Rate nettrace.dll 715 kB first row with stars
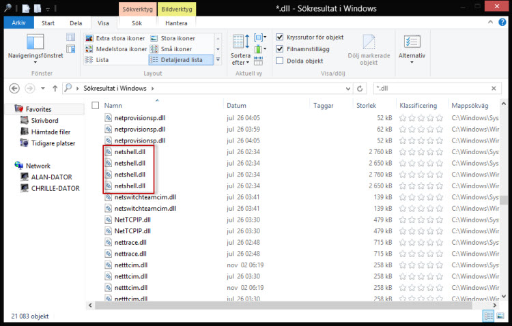This screenshot has width=512, height=326. (x=421, y=243)
